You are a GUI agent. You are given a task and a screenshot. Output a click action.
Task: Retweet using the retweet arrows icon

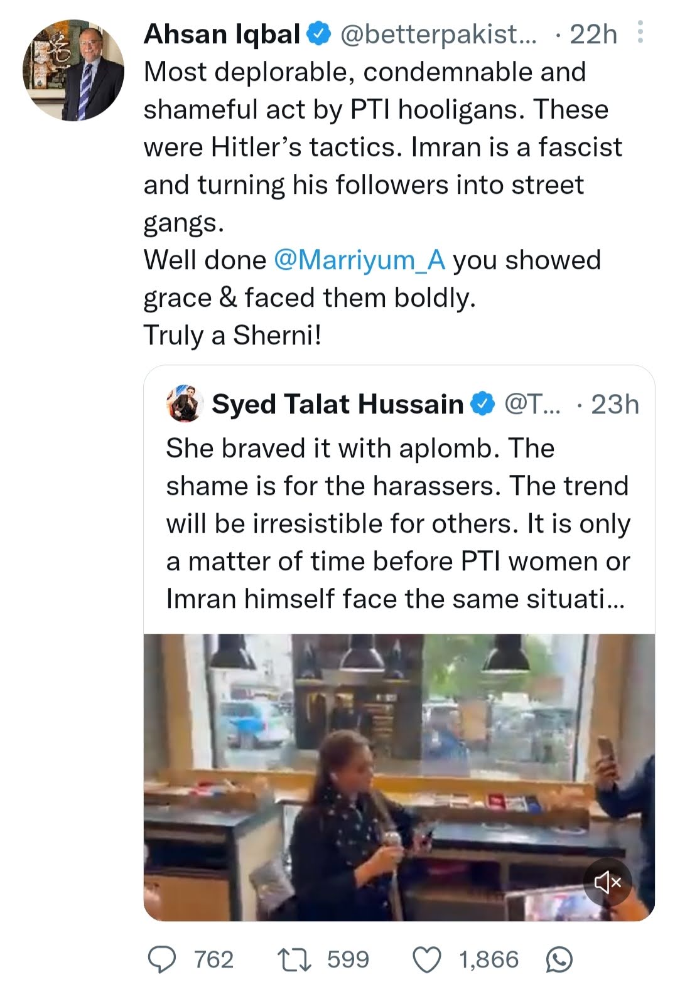(x=294, y=959)
